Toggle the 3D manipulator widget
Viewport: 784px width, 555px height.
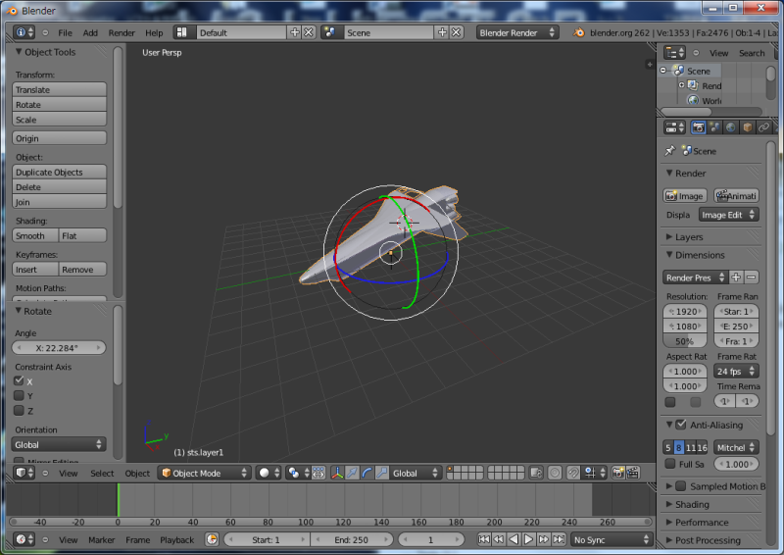click(337, 473)
